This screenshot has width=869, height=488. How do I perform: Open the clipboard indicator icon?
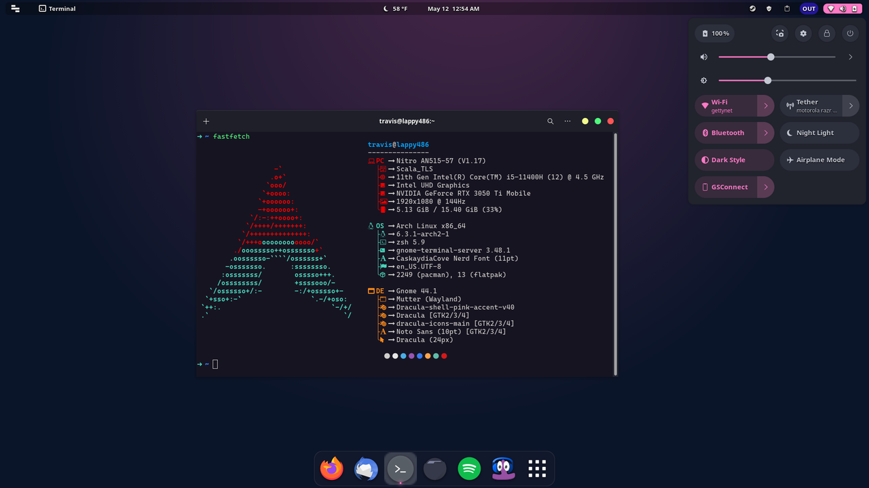click(787, 9)
